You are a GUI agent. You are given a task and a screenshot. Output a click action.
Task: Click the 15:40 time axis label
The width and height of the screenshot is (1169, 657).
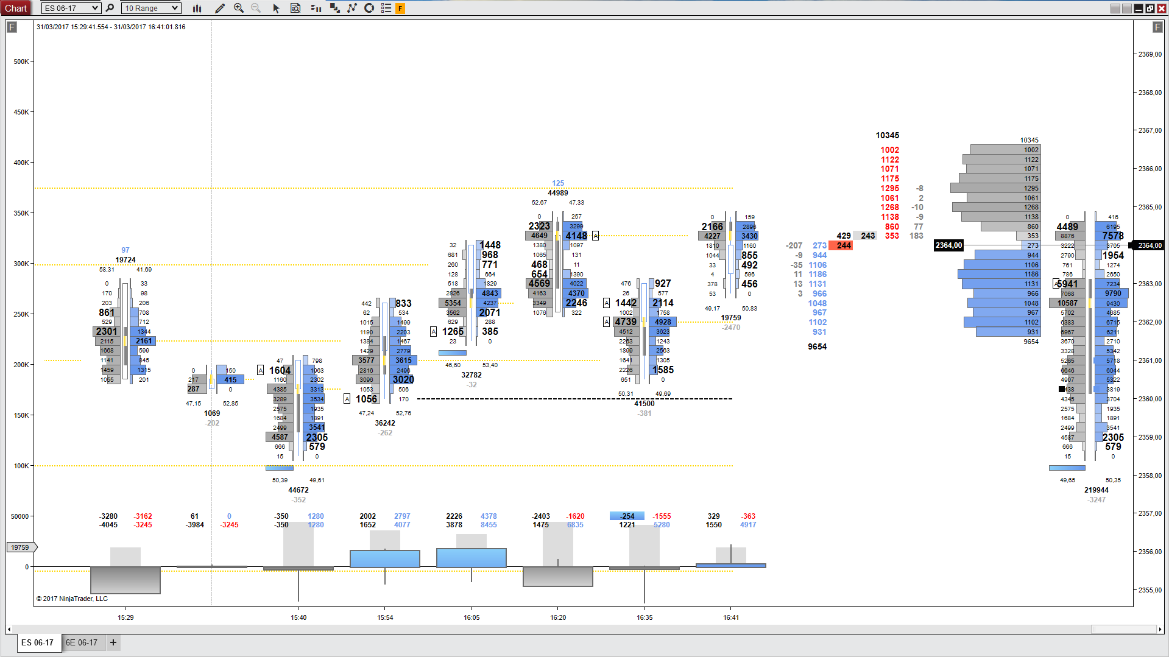[298, 617]
